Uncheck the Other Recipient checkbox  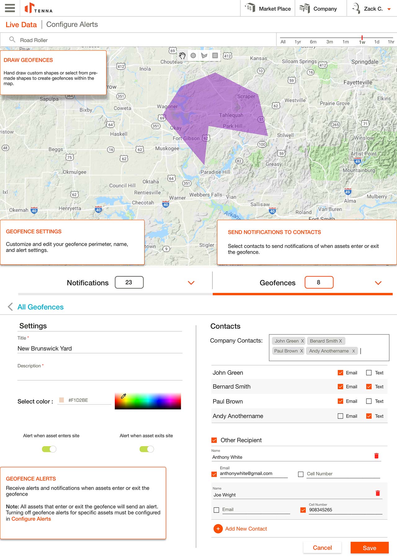point(214,440)
